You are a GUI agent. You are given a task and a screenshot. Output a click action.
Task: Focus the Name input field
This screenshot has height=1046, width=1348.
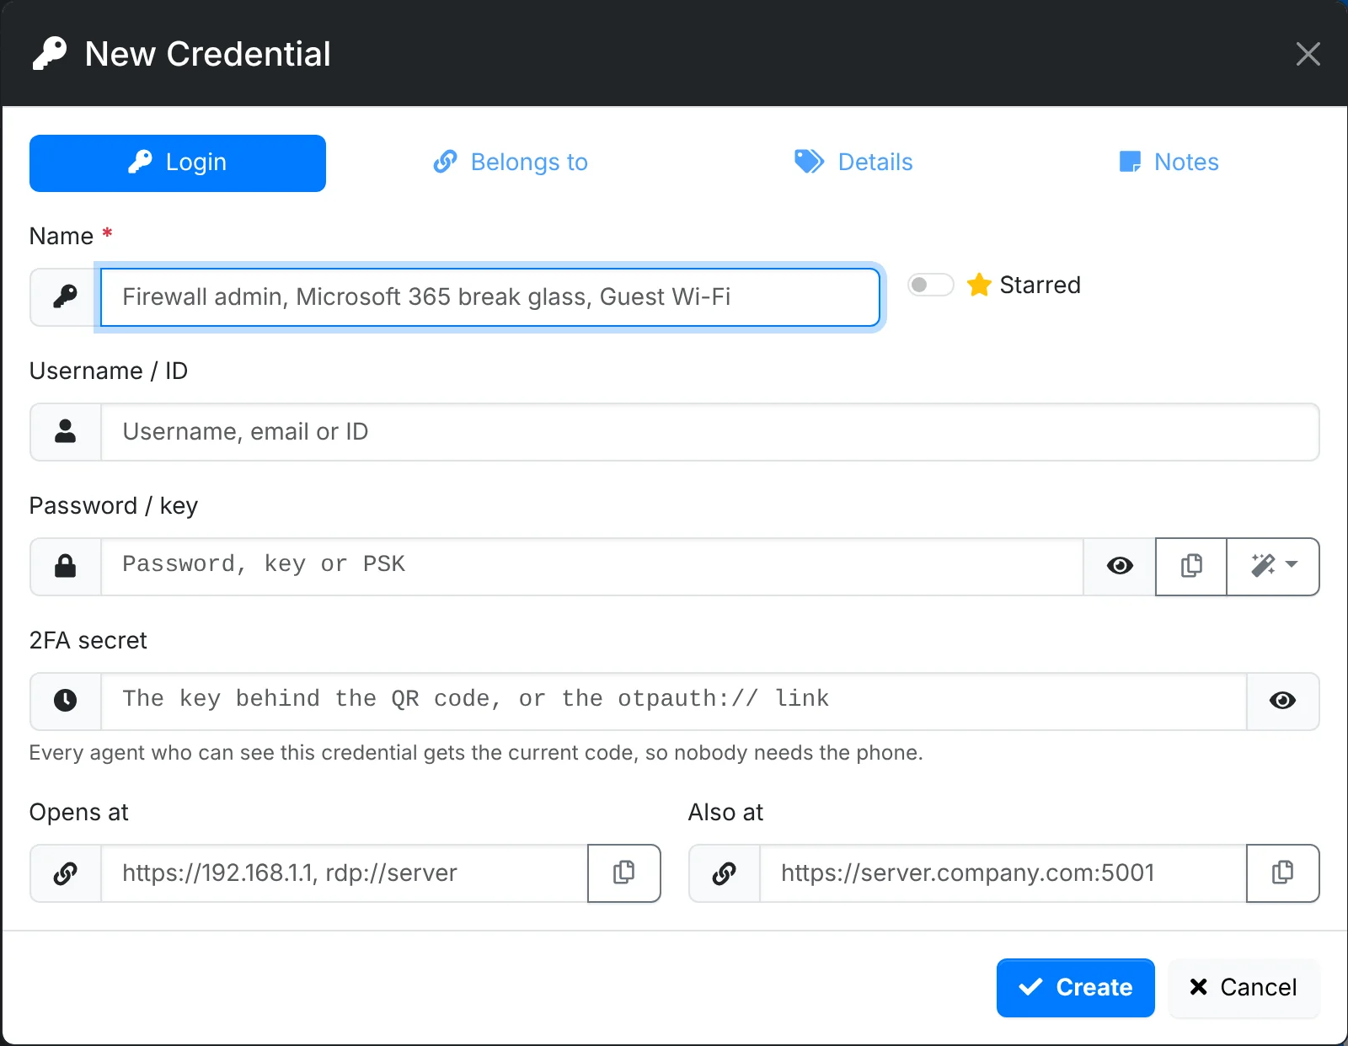[x=489, y=296]
